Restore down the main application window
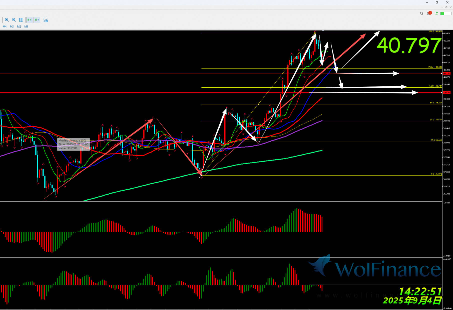This screenshot has width=453, height=310. [437, 2]
